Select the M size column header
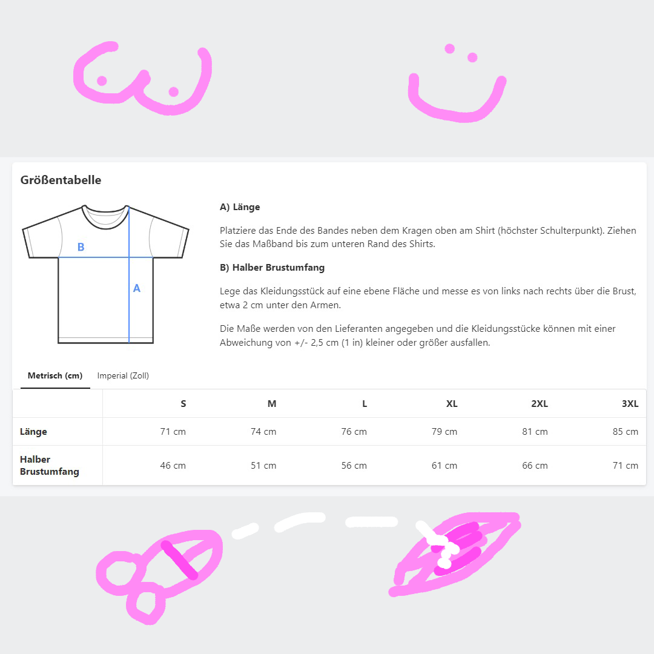This screenshot has width=654, height=654. tap(272, 403)
